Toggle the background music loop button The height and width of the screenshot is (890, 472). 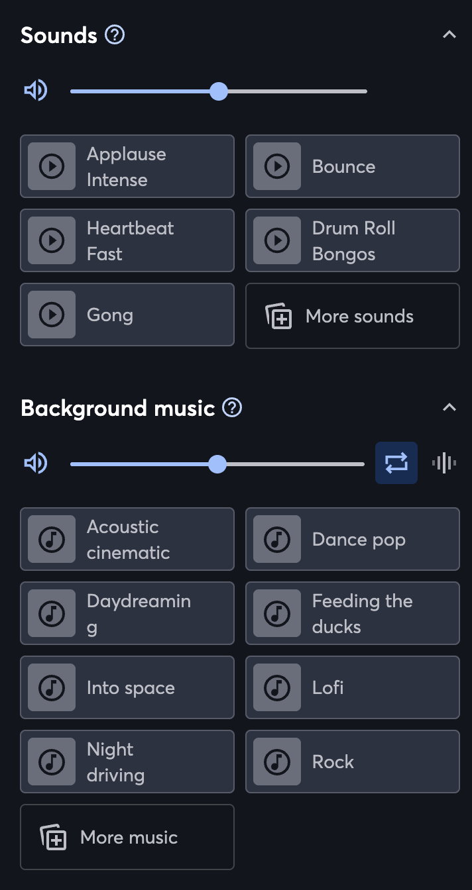point(396,463)
